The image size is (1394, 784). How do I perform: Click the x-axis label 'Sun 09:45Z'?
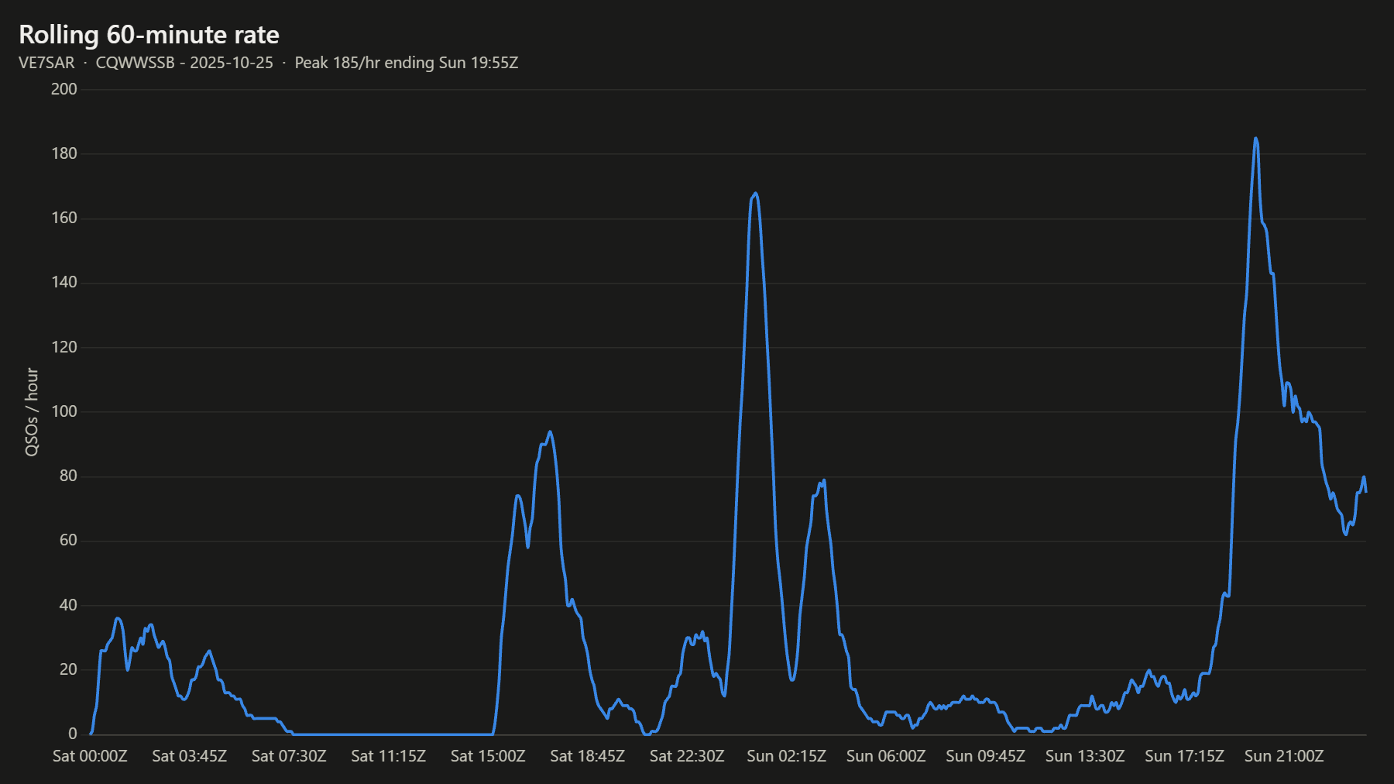tap(986, 756)
